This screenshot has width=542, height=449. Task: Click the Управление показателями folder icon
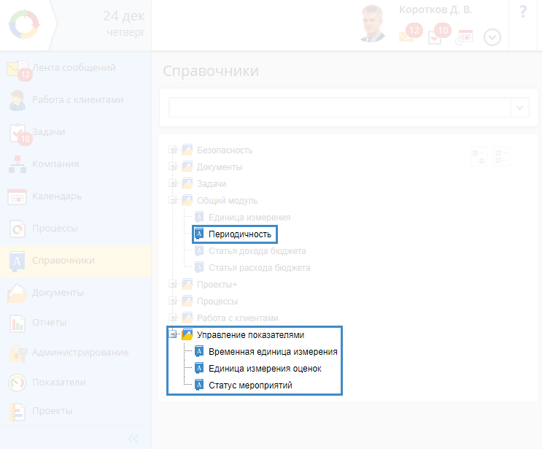tap(187, 334)
